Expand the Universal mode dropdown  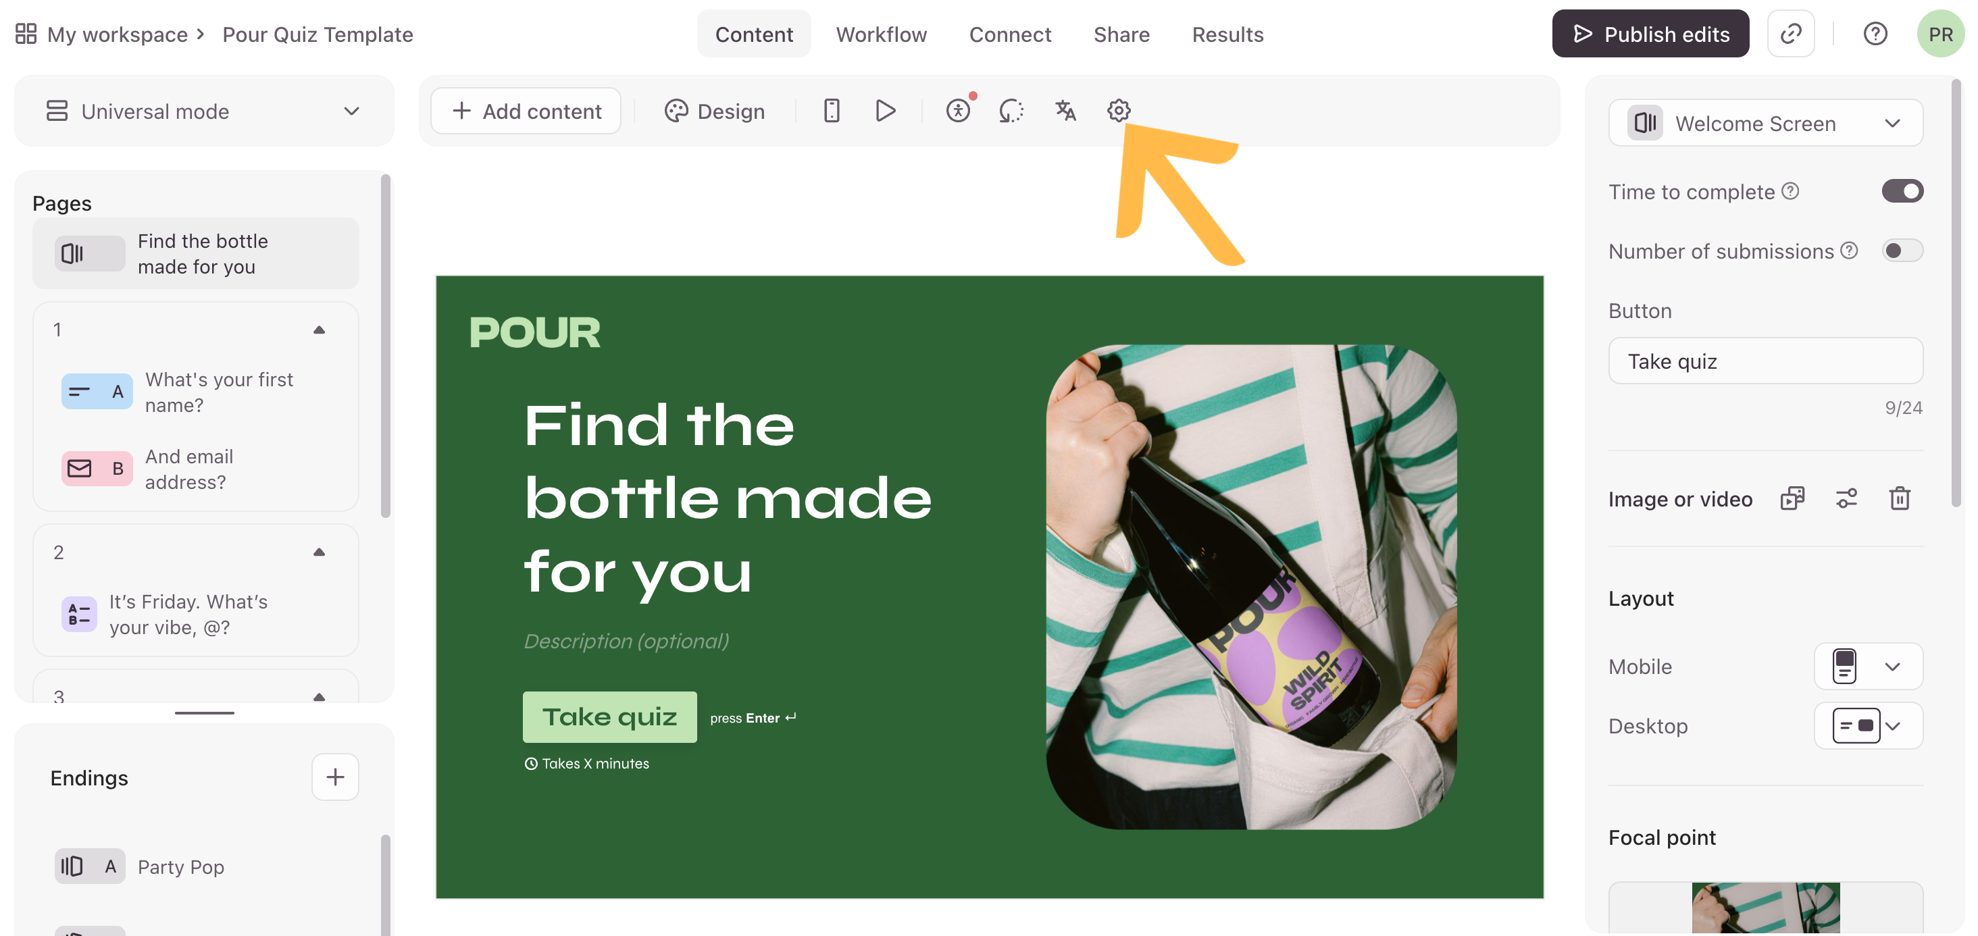pyautogui.click(x=204, y=111)
